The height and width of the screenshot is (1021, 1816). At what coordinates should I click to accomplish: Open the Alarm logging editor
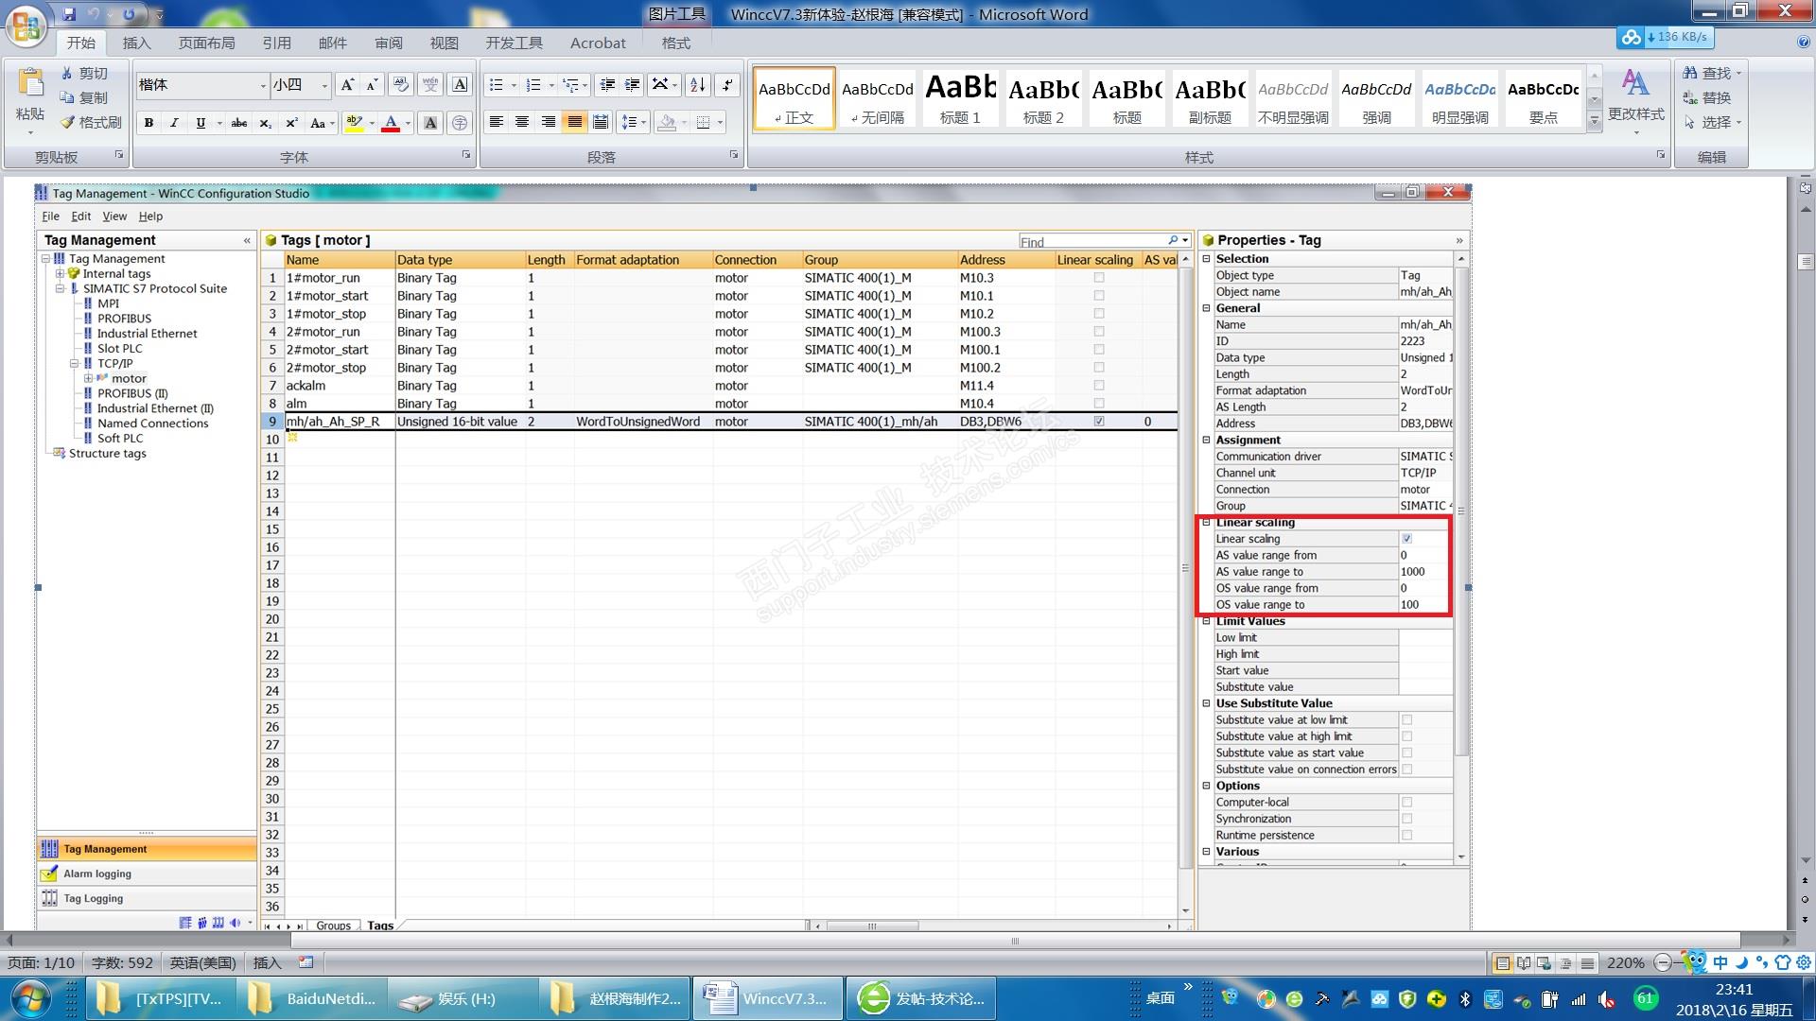96,874
